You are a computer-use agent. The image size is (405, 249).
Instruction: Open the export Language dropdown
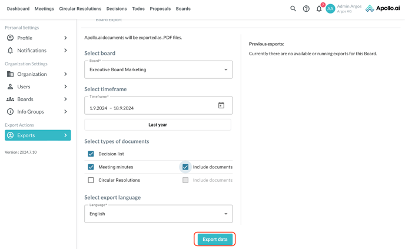coord(158,214)
